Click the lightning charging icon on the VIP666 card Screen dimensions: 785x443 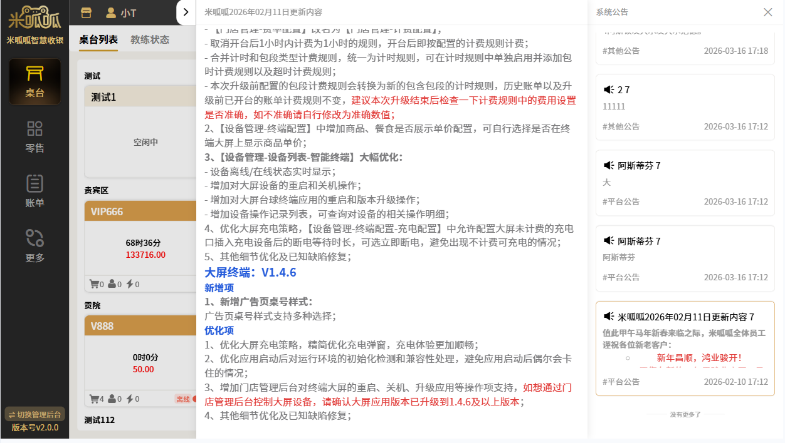point(130,284)
